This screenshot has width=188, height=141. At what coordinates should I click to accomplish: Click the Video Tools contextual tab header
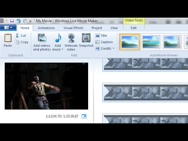click(134, 20)
